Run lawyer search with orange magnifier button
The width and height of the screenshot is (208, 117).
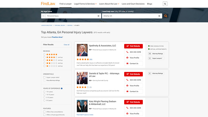pos(165,16)
